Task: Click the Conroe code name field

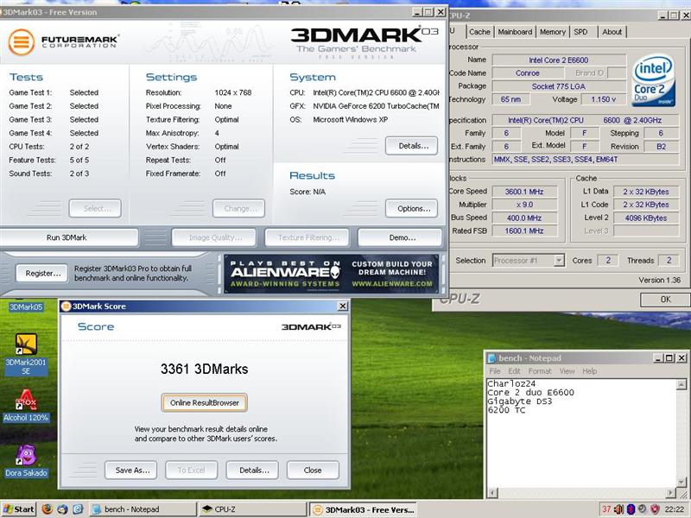Action: 528,73
